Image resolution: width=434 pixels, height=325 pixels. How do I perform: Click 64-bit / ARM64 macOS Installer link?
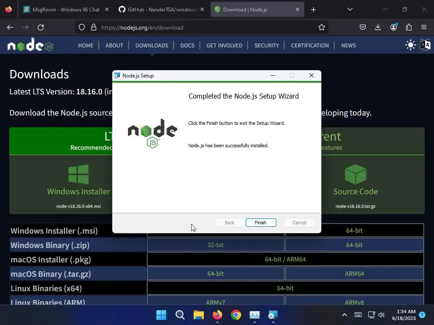click(285, 259)
